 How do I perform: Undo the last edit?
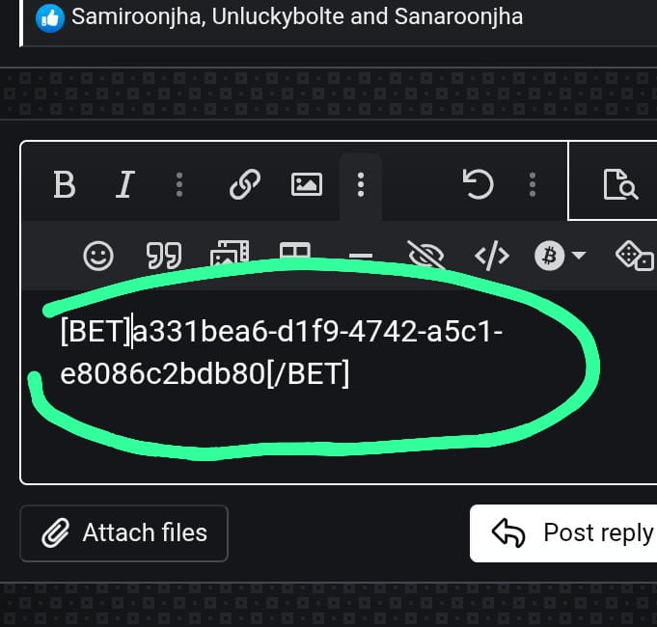pos(479,184)
